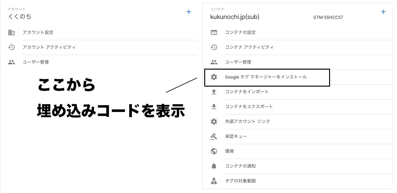397x193 pixels.
Task: Select the kukunochi.jp(sub) container name
Action: [235, 17]
